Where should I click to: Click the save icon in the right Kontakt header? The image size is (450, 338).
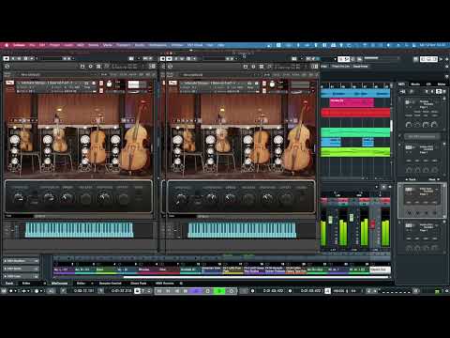coord(246,67)
